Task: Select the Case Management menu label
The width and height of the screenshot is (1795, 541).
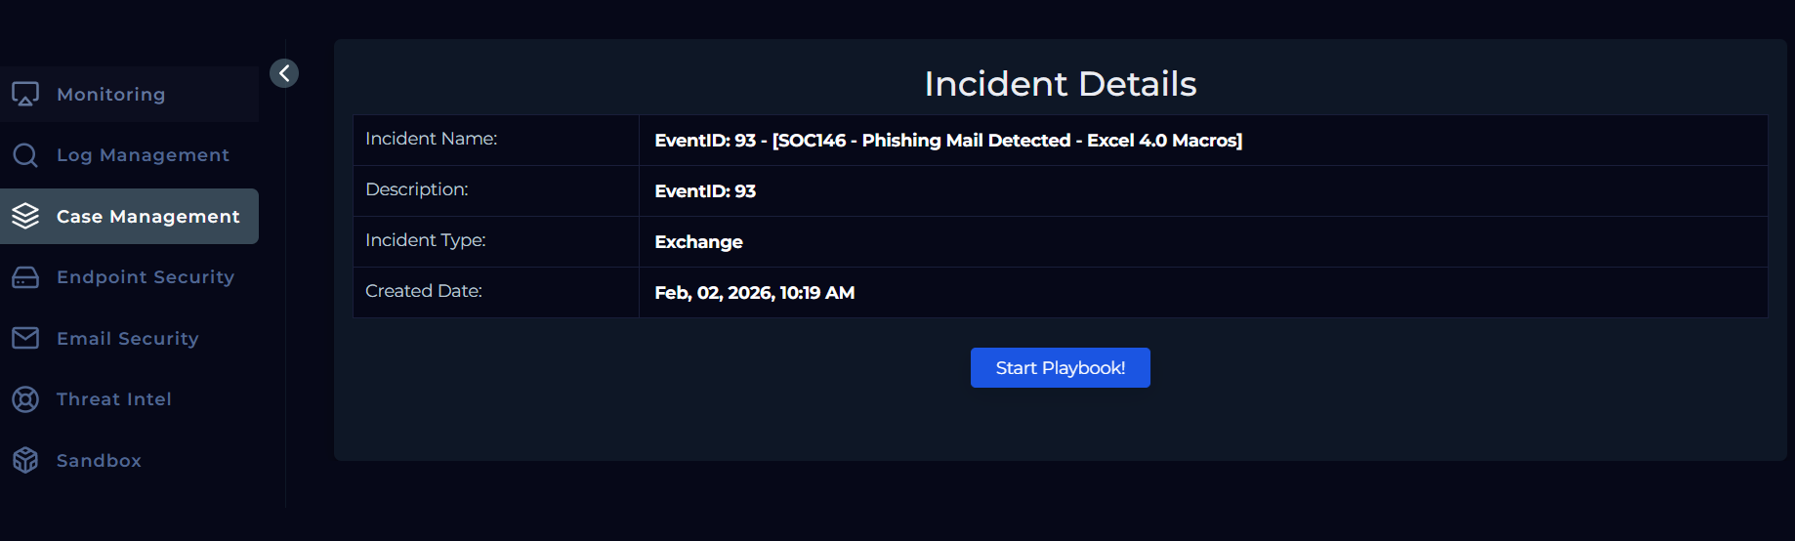Action: click(x=148, y=217)
